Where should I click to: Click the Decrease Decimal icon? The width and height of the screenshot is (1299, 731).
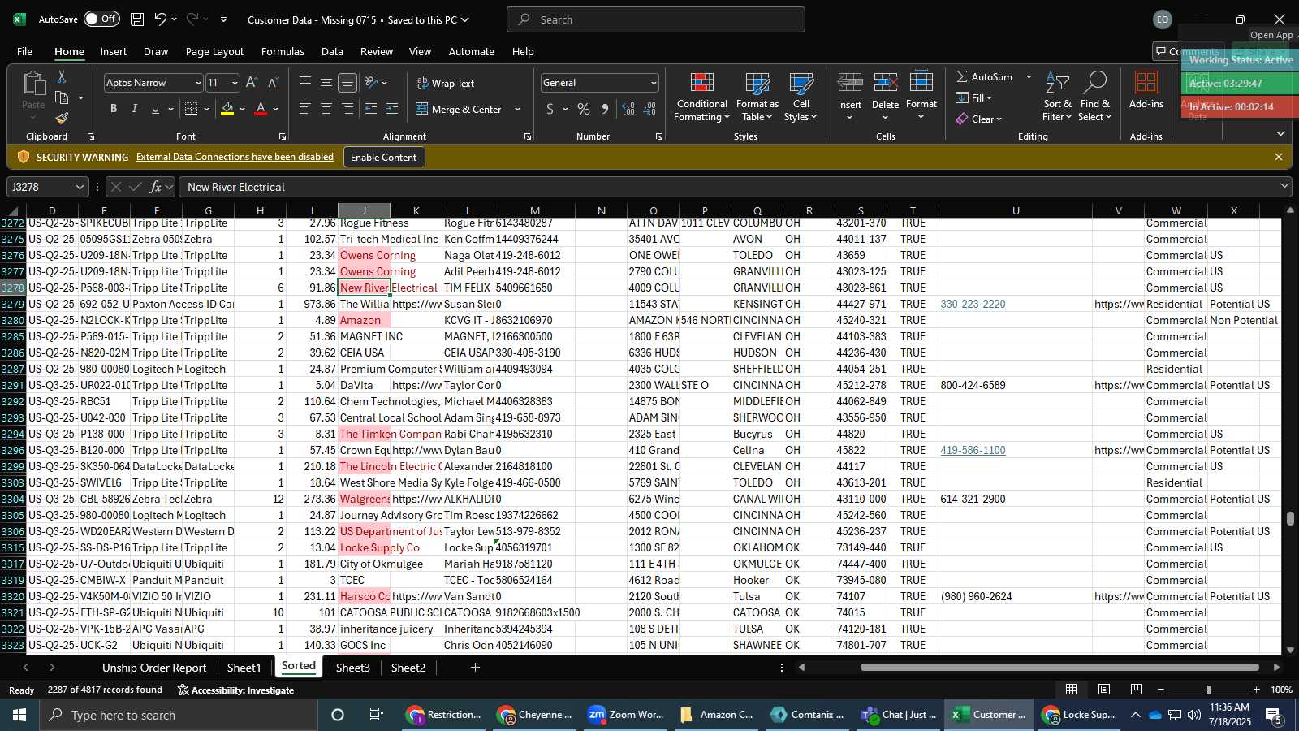(x=649, y=109)
